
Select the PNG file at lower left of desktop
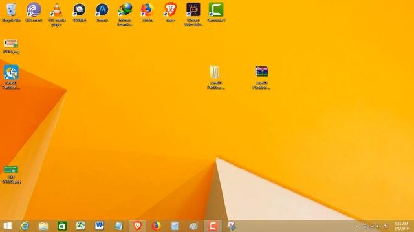point(11,175)
